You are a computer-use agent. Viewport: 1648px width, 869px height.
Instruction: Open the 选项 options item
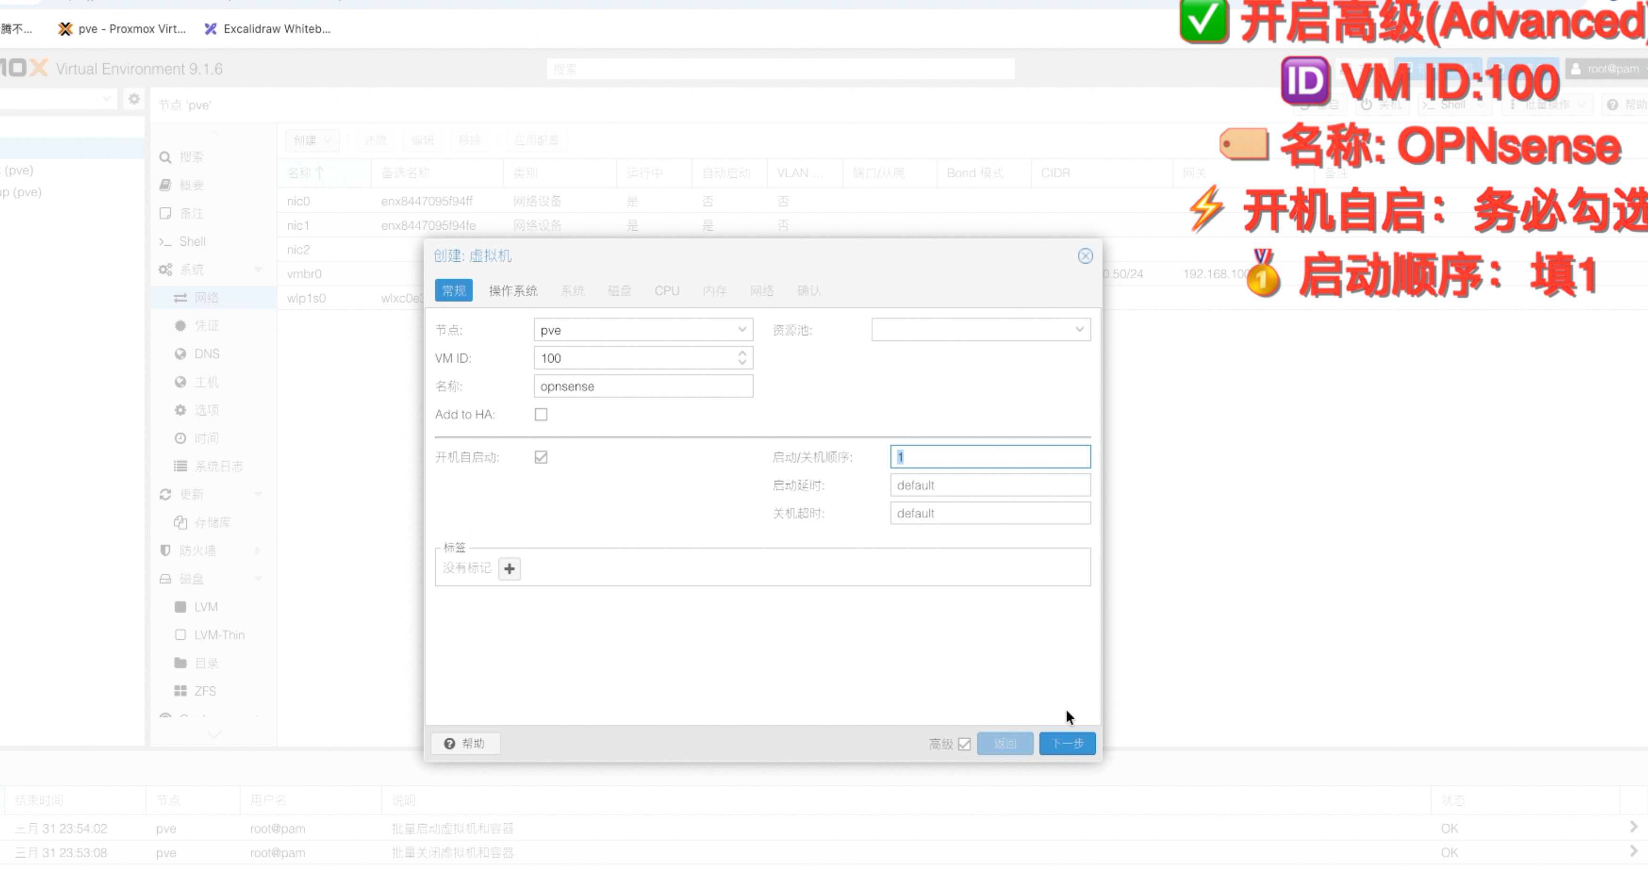(x=206, y=410)
